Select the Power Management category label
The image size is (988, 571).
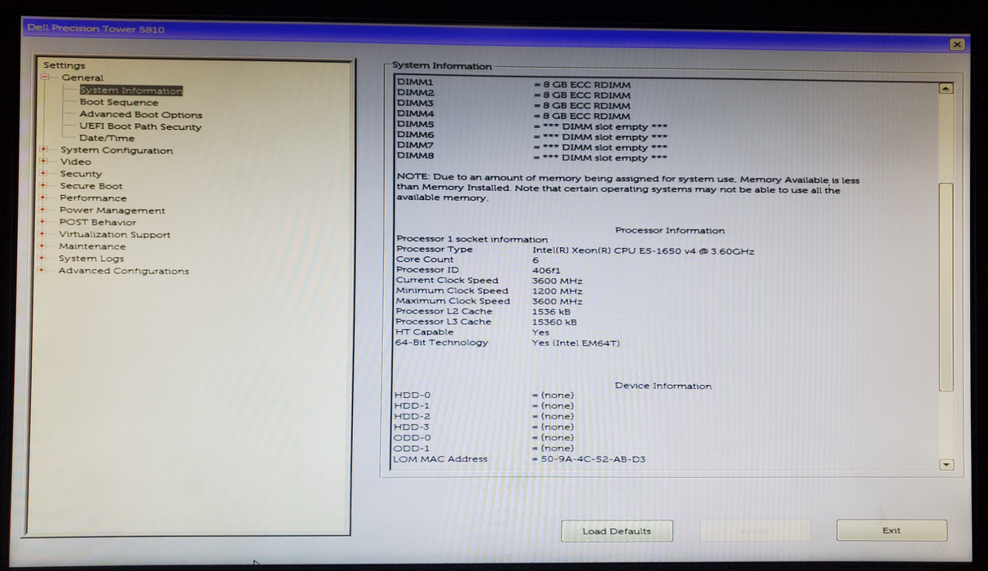(x=112, y=210)
